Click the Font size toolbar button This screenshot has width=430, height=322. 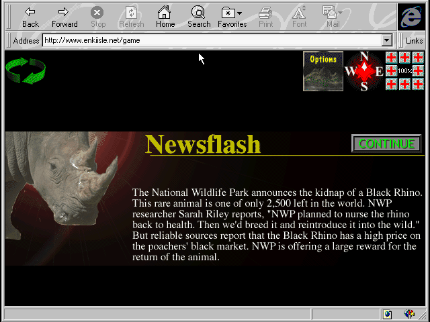click(299, 17)
